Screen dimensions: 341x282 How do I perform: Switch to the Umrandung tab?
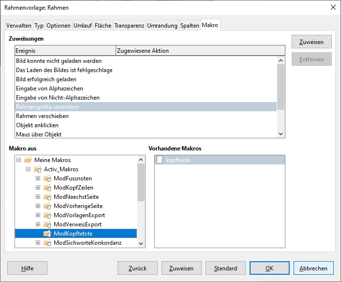tap(162, 26)
